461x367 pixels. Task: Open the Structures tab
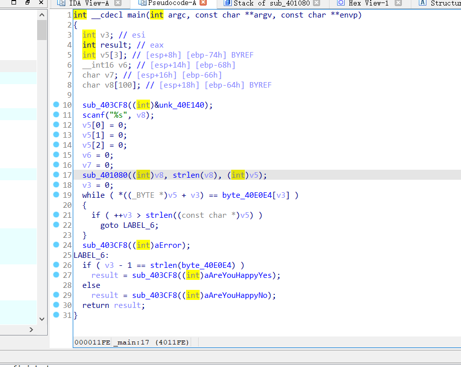(x=446, y=3)
